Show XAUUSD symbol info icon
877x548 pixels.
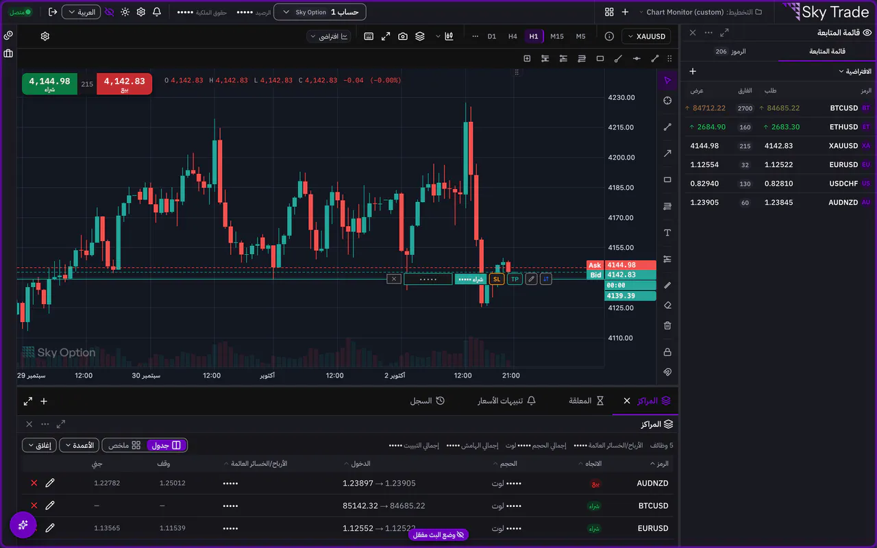coord(610,36)
